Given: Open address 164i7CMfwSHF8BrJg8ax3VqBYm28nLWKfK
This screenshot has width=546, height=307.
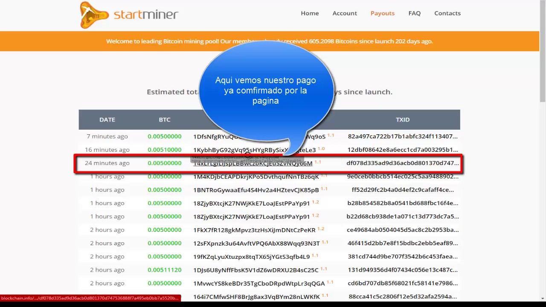Looking at the screenshot, I should pos(256,296).
